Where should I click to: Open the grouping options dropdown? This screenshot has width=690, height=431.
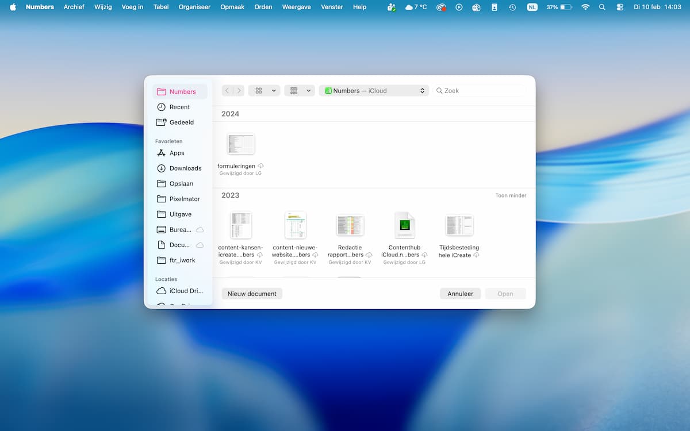(x=299, y=91)
